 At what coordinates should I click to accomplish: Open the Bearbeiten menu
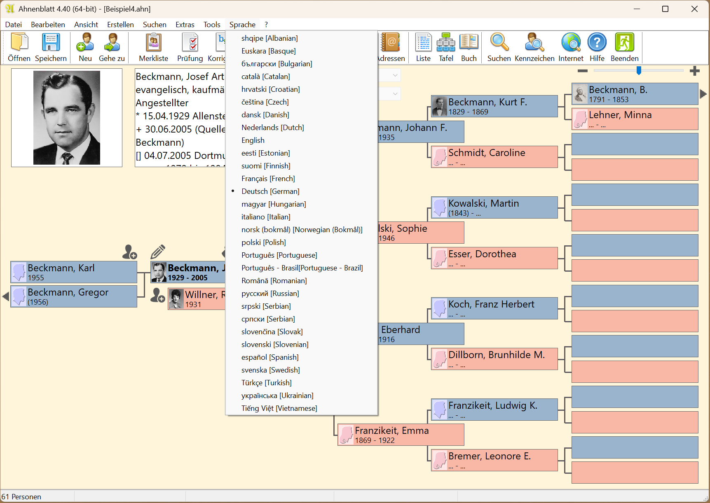click(48, 25)
